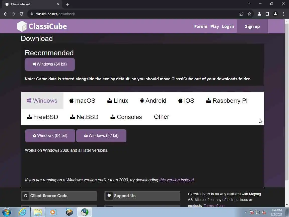Viewport: 289px width, 217px height.
Task: Open a new browser tab
Action: [x=68, y=4]
